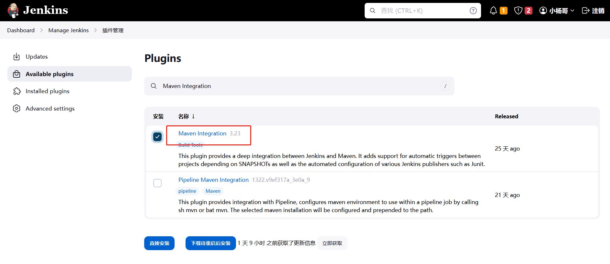The image size is (610, 264).
Task: Open Installed plugins sidebar item
Action: [x=70, y=91]
